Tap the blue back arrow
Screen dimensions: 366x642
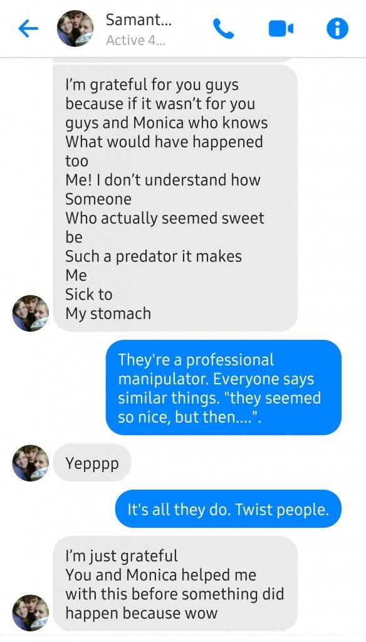(x=28, y=29)
